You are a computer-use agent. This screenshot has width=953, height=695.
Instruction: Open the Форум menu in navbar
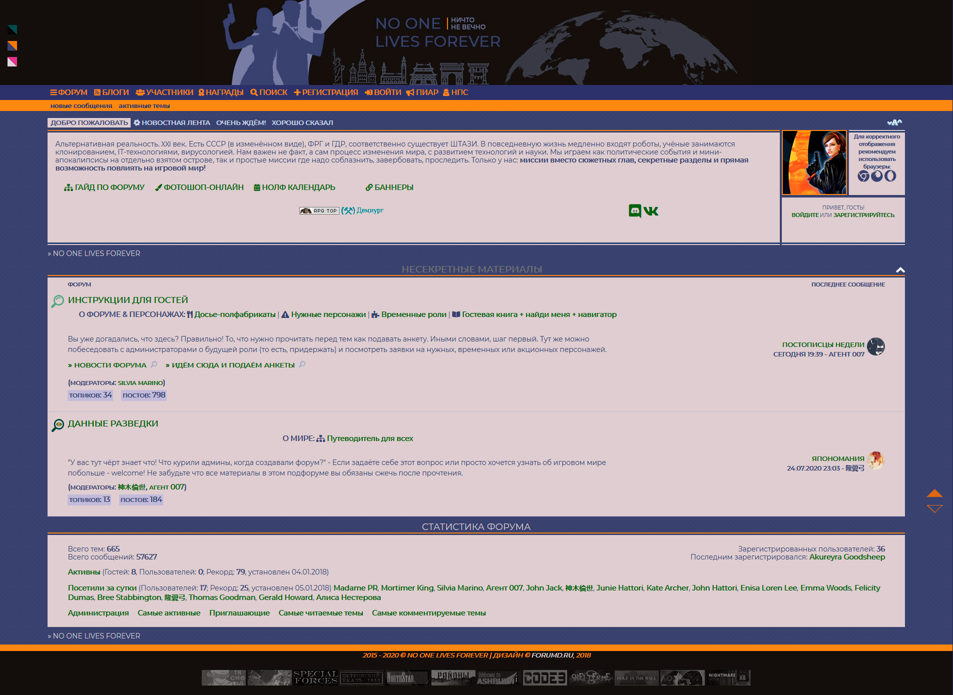pyautogui.click(x=69, y=92)
